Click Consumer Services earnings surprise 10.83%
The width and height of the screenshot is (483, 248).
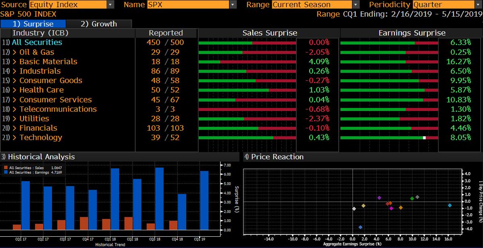click(x=459, y=100)
